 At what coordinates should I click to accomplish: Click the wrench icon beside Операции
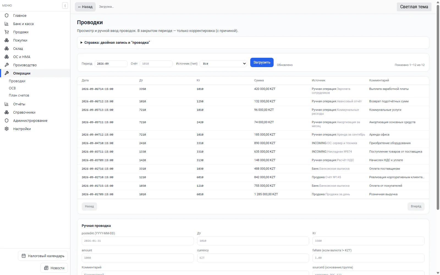(7, 73)
